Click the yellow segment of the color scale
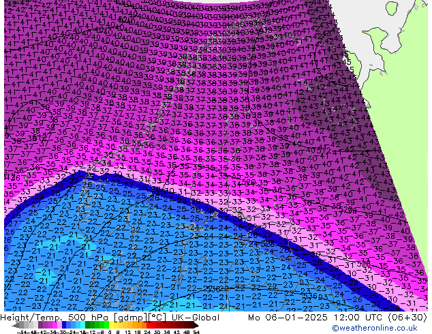 tap(111, 326)
